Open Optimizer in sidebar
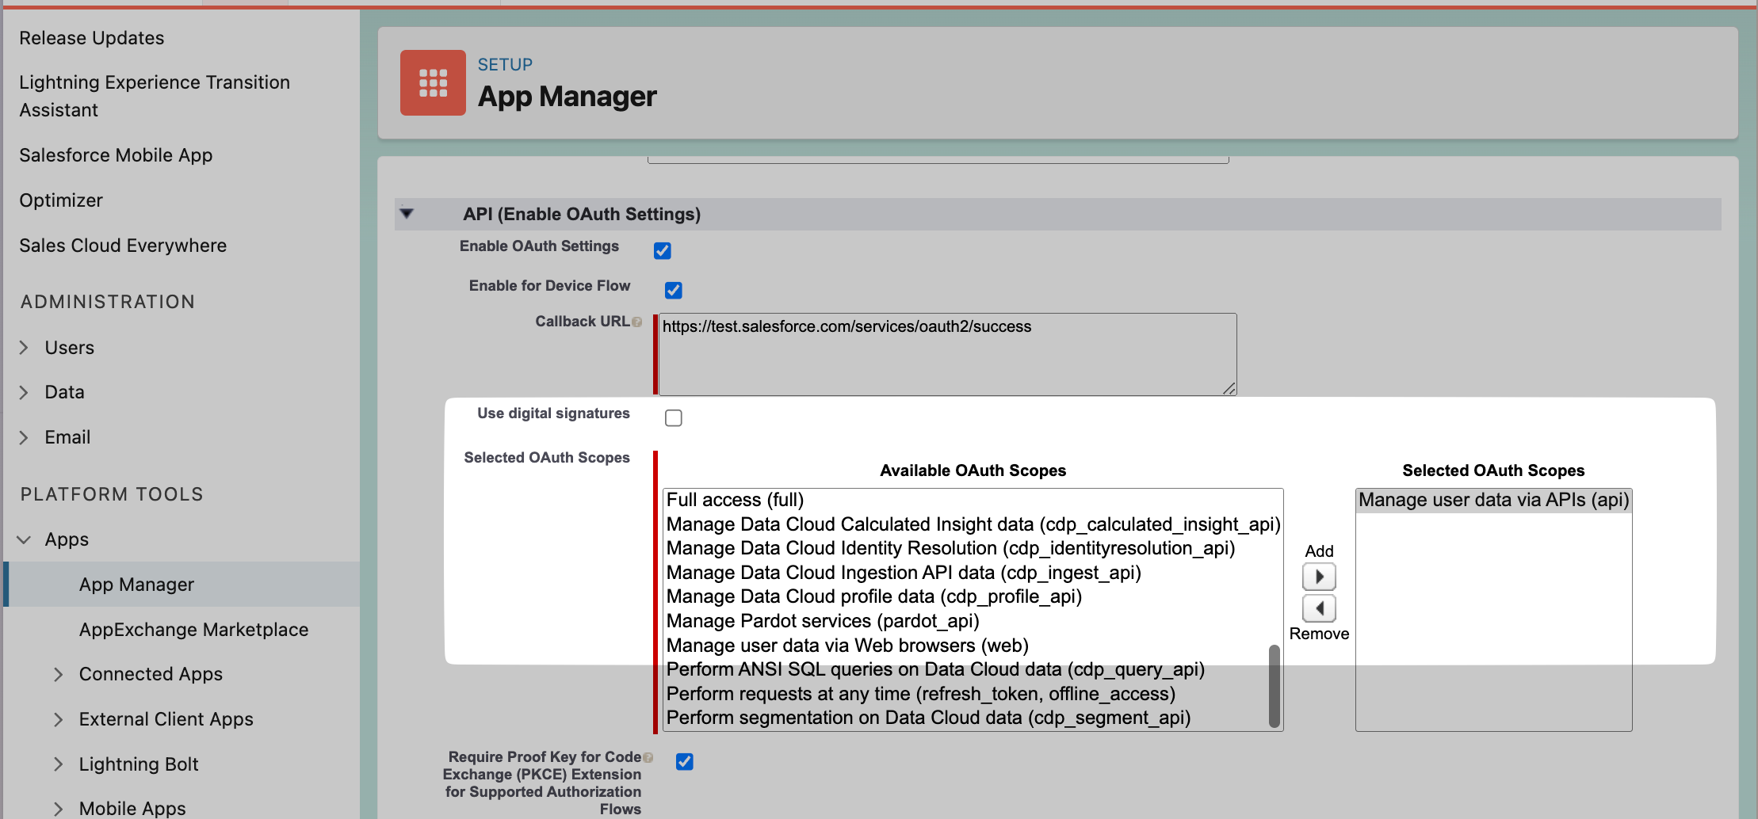The height and width of the screenshot is (819, 1758). [61, 200]
